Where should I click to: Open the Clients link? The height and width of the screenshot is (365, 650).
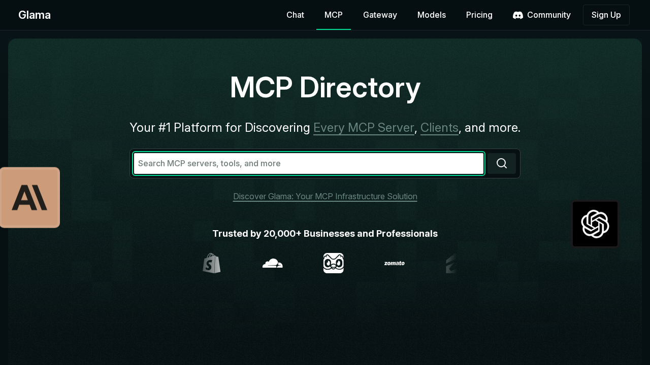[439, 128]
